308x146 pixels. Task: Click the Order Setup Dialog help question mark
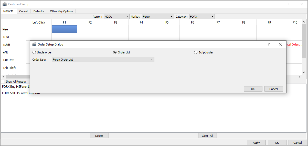click(x=269, y=44)
